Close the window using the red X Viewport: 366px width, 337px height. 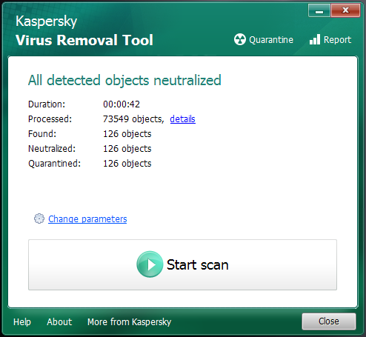(x=345, y=11)
